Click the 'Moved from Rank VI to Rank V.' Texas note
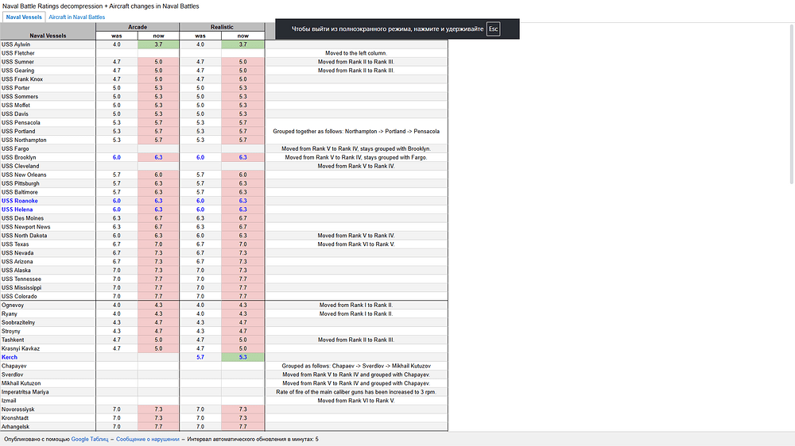 [356, 244]
